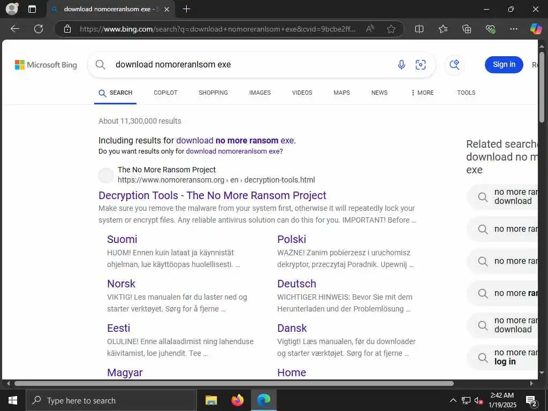Show hidden system tray icons

pos(453,400)
